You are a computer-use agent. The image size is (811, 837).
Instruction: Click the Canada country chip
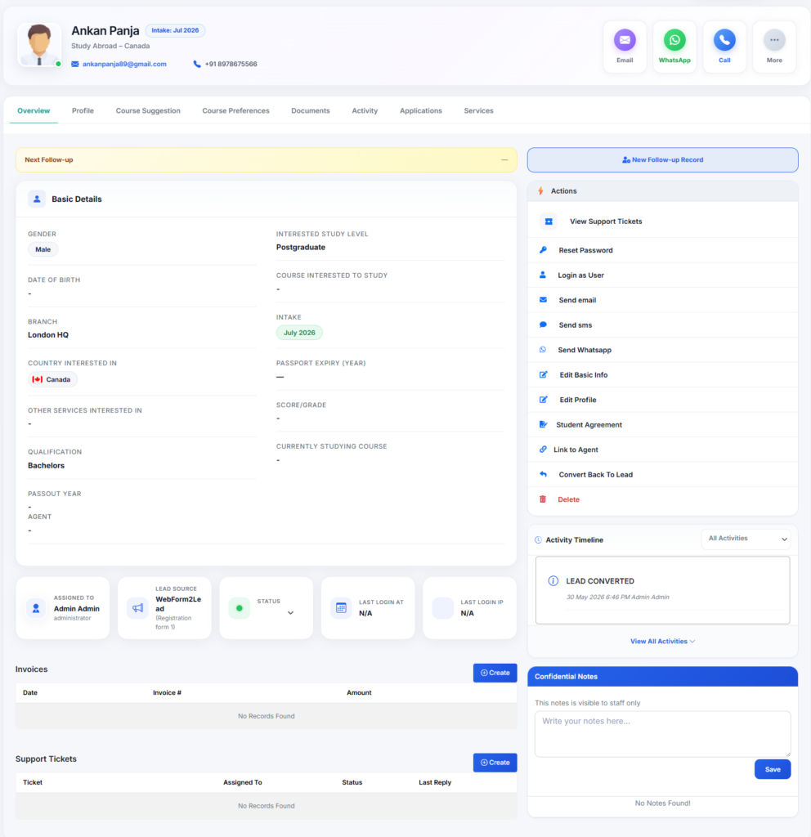coord(52,379)
